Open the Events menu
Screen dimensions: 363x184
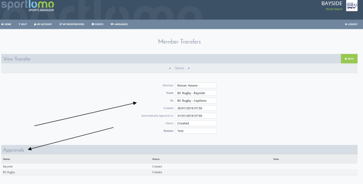tap(98, 24)
